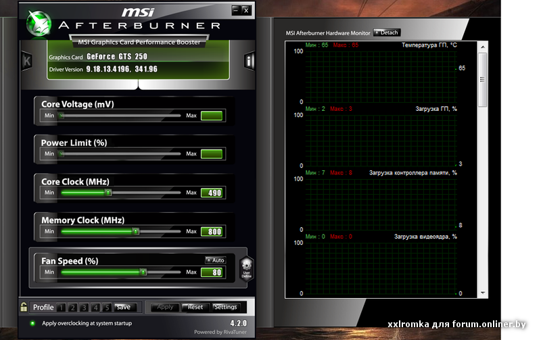Image resolution: width=541 pixels, height=340 pixels.
Task: Open the Kombustor 'K' side button
Action: [27, 61]
